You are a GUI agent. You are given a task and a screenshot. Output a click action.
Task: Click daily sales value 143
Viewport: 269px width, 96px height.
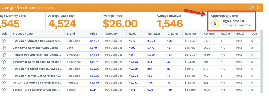pos(169,55)
